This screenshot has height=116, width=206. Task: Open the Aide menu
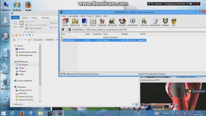pyautogui.click(x=105, y=16)
